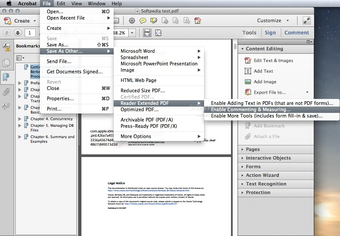Choose HTML Web Page export option
This screenshot has width=340, height=236.
pyautogui.click(x=159, y=80)
